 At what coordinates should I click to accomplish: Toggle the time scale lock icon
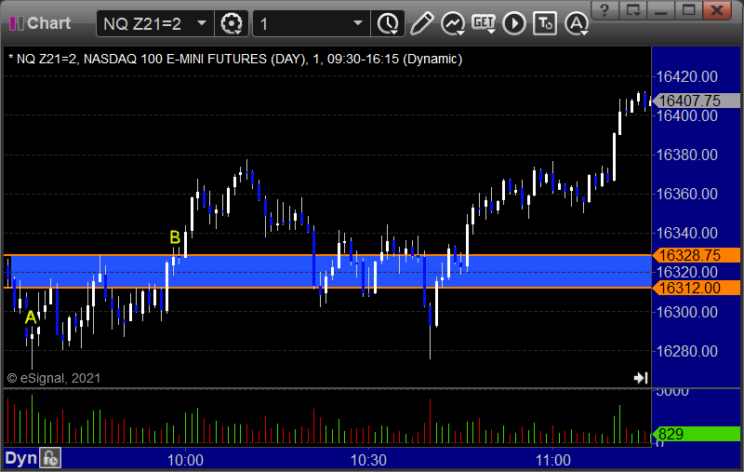click(50, 459)
